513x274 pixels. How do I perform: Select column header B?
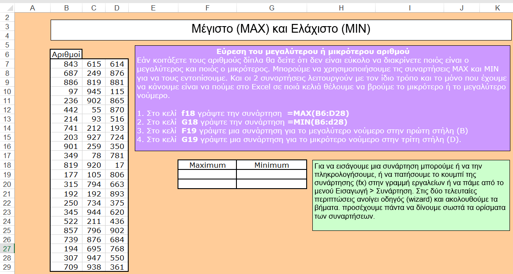[x=66, y=8]
